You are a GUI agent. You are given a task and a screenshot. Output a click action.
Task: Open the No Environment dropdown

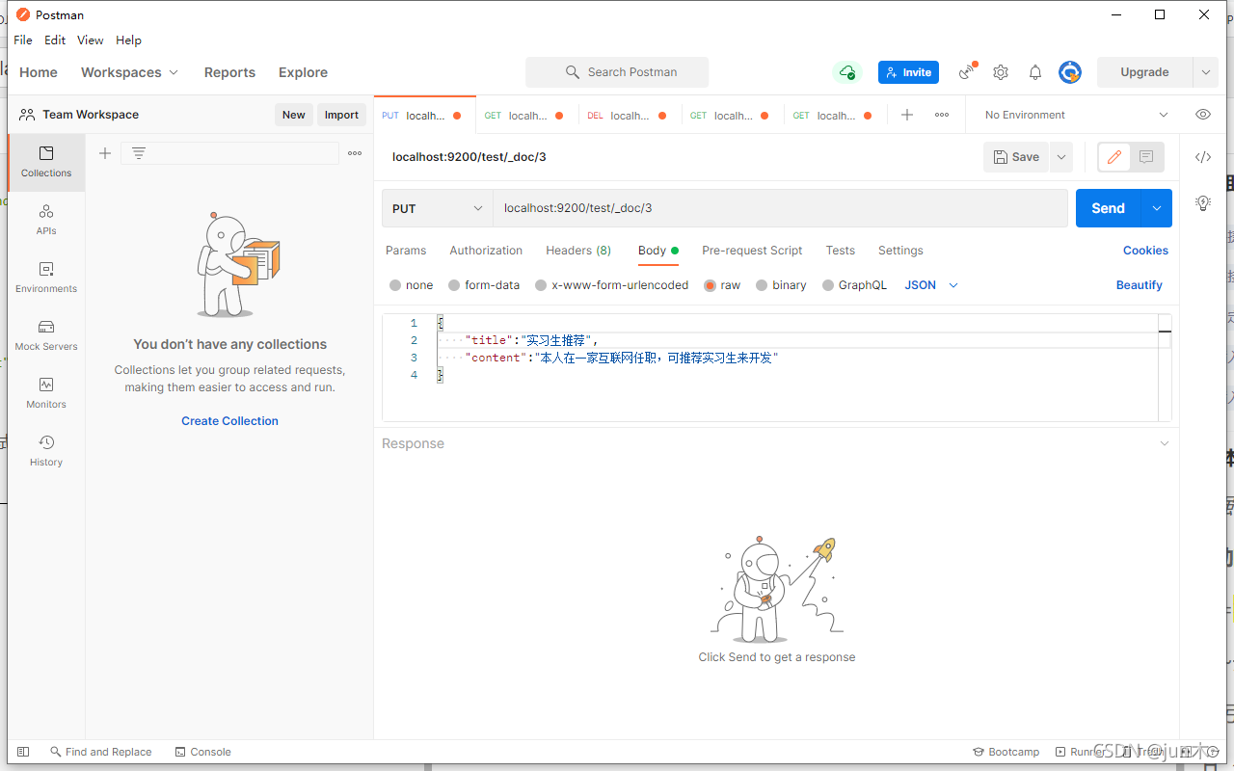pyautogui.click(x=1077, y=115)
